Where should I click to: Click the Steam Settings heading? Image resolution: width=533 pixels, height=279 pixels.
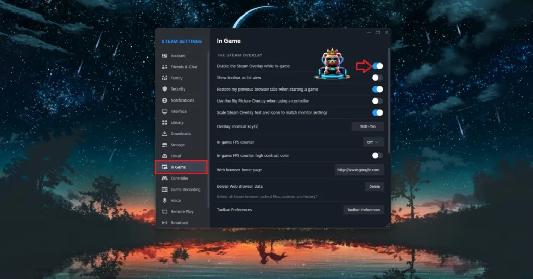pyautogui.click(x=182, y=41)
